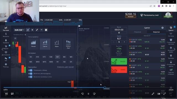Decrease trade amount with minus button
This screenshot has height=99, width=177.
coord(114,42)
